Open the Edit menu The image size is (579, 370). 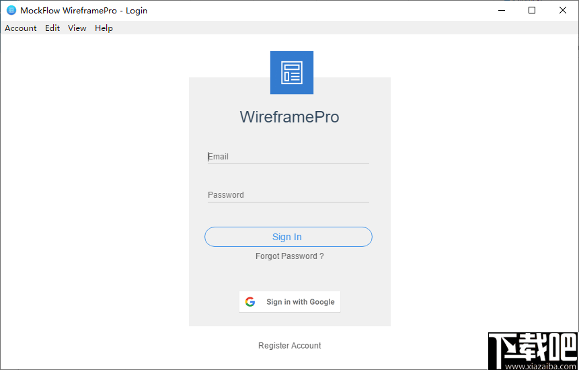coord(52,28)
